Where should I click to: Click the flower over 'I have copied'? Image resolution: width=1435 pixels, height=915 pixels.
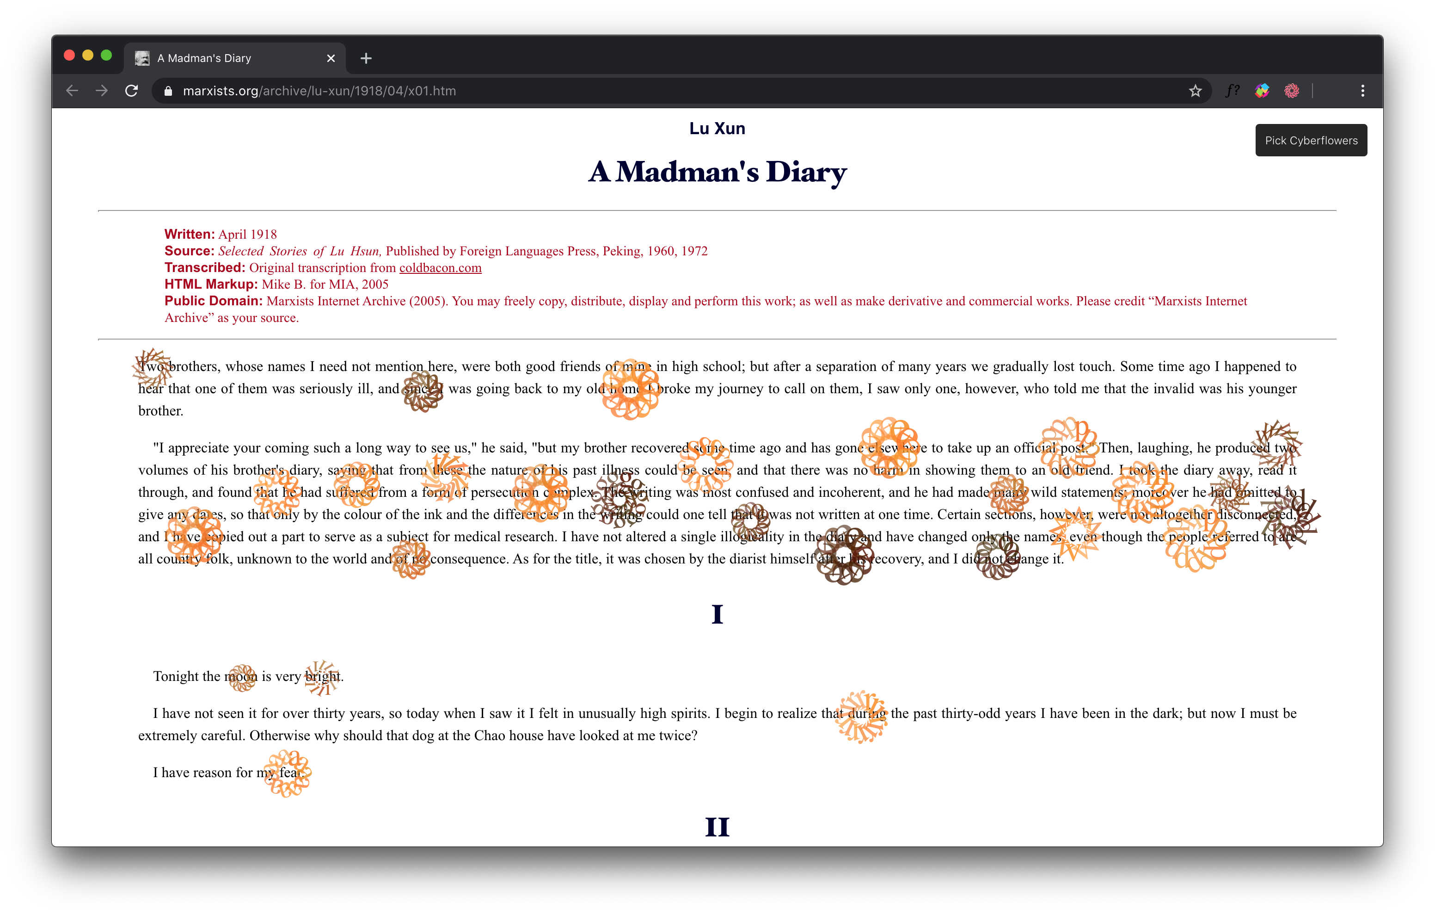click(194, 536)
